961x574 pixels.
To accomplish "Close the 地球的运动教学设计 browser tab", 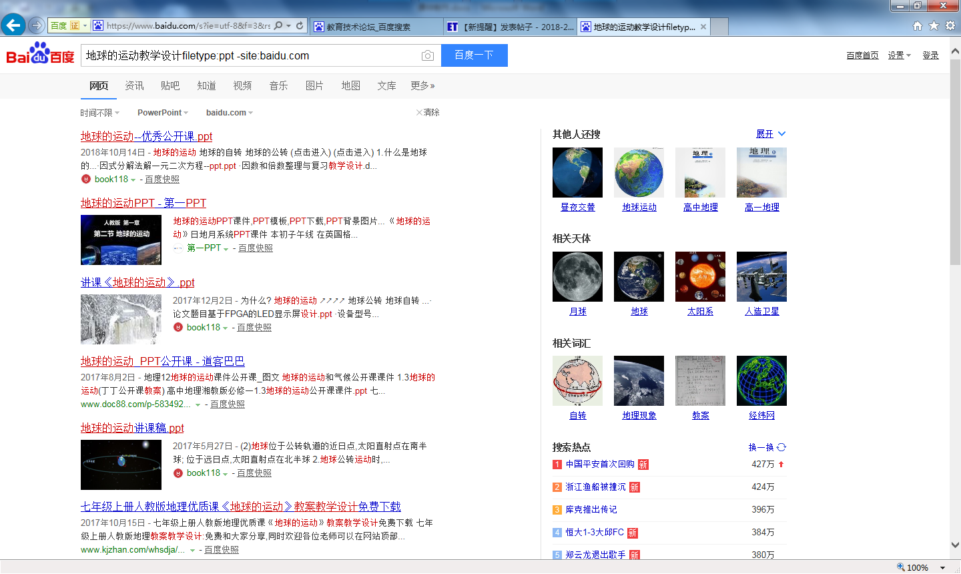I will click(703, 27).
